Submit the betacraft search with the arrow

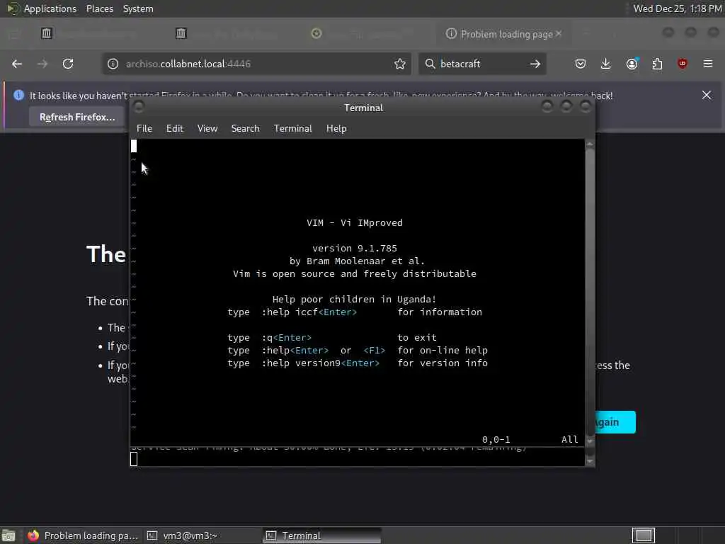point(535,64)
